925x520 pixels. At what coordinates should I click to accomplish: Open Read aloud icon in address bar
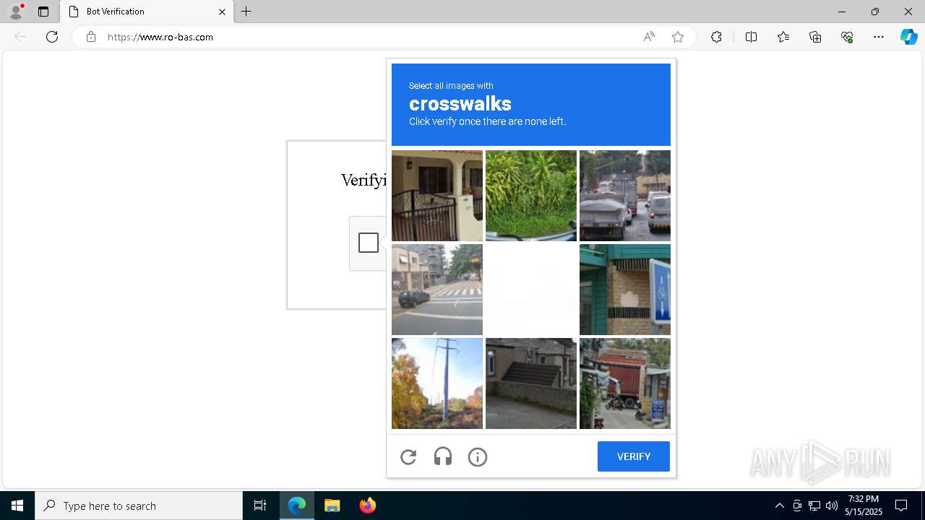(649, 37)
